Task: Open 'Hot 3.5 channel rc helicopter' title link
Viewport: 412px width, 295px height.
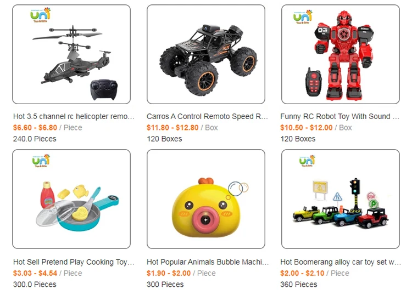Action: point(74,116)
